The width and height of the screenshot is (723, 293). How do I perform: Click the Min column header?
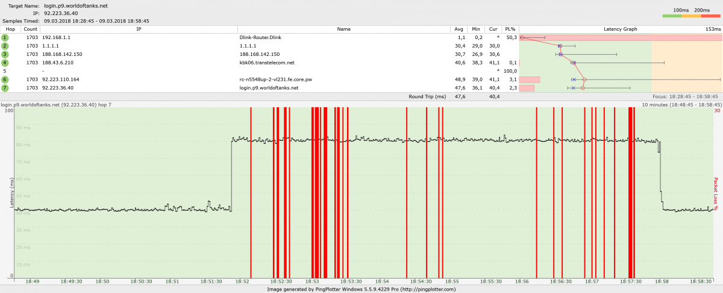click(x=476, y=29)
